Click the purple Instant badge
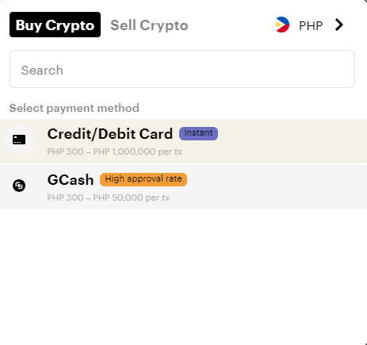Viewport: 367px width, 345px height. (198, 133)
